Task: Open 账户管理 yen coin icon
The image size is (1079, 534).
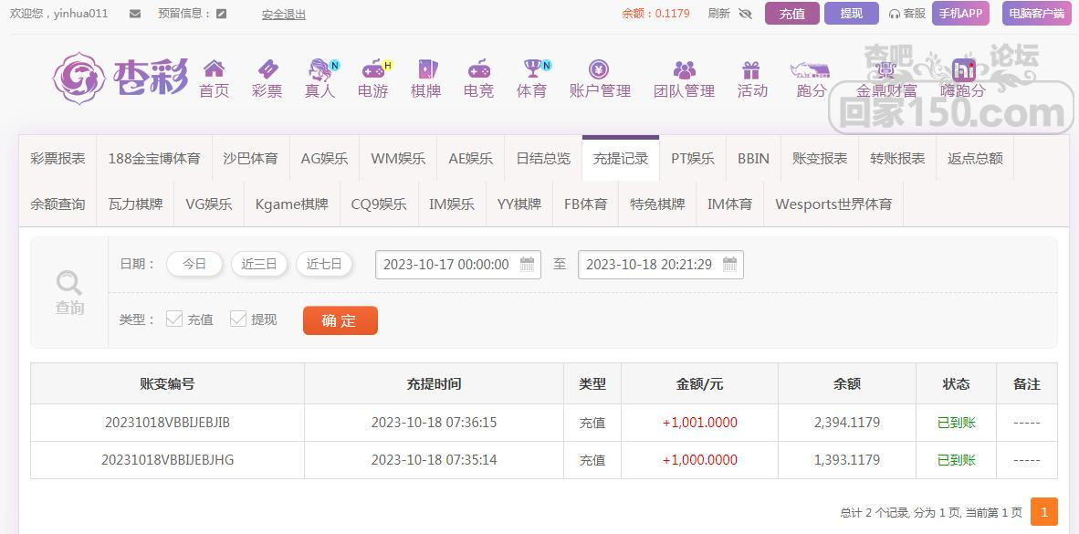Action: click(x=599, y=68)
